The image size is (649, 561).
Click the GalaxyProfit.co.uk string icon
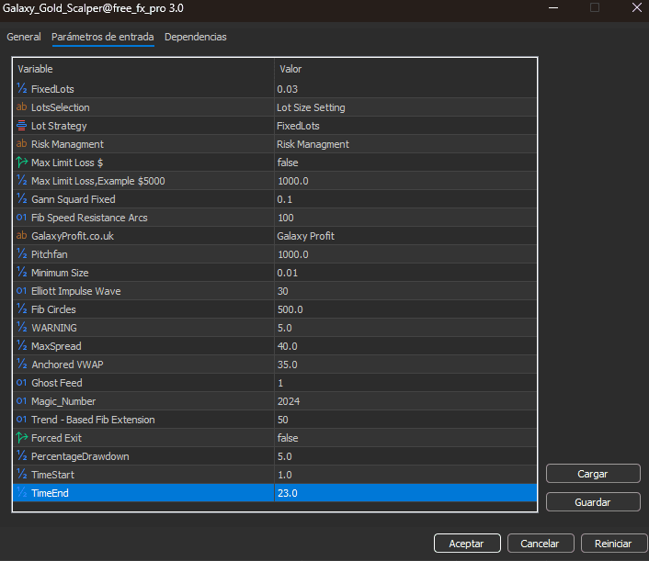coord(22,236)
